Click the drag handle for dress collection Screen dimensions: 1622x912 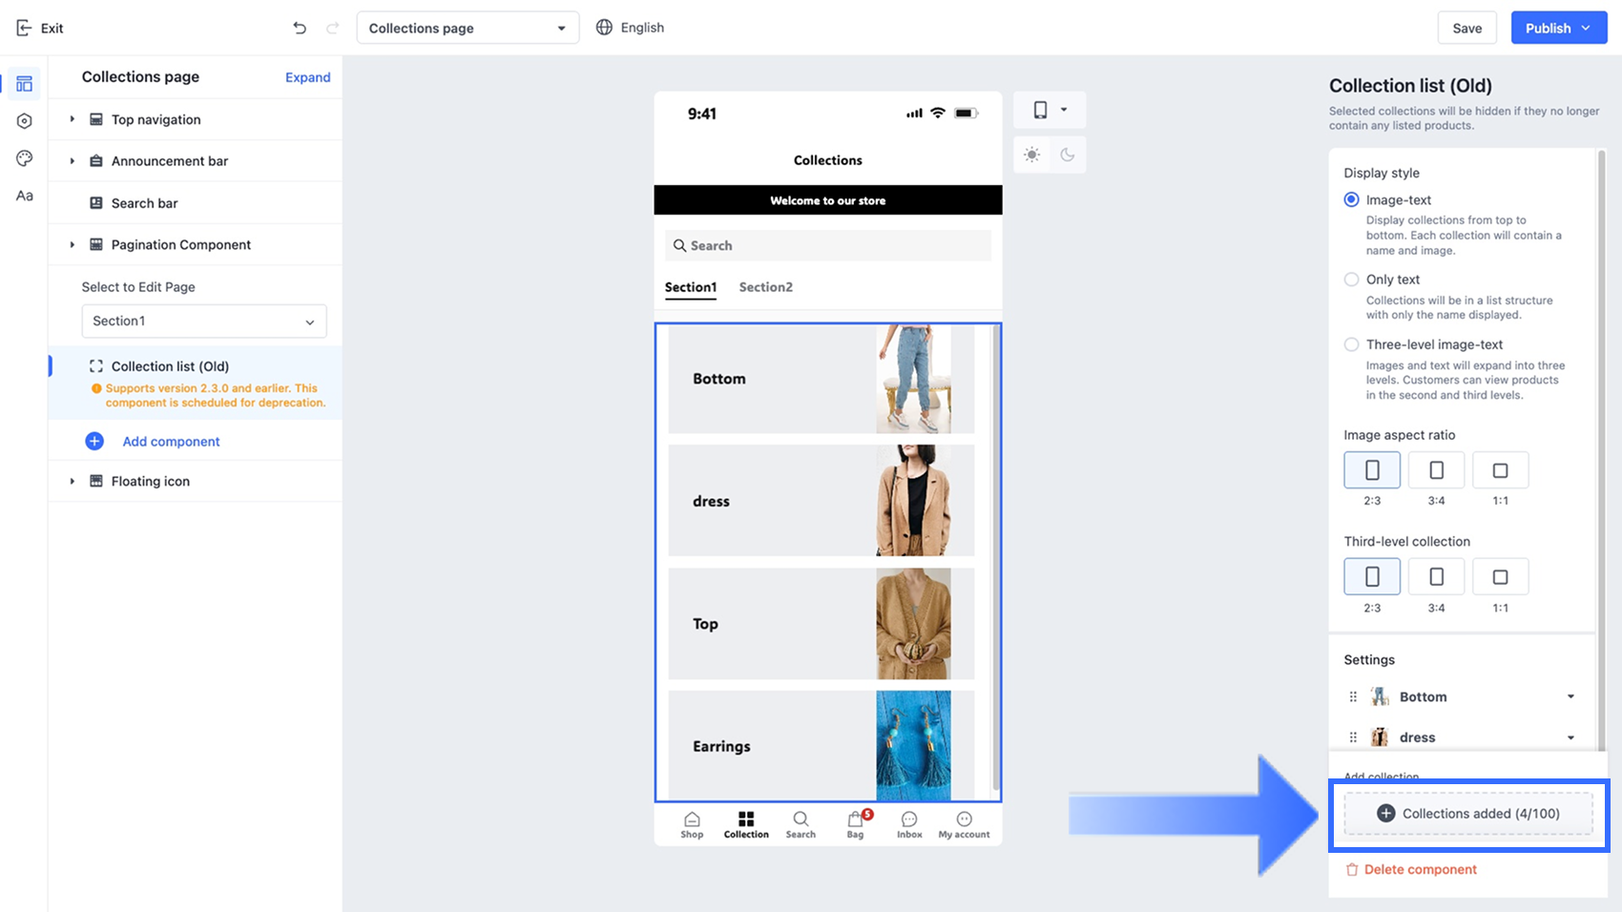point(1353,737)
